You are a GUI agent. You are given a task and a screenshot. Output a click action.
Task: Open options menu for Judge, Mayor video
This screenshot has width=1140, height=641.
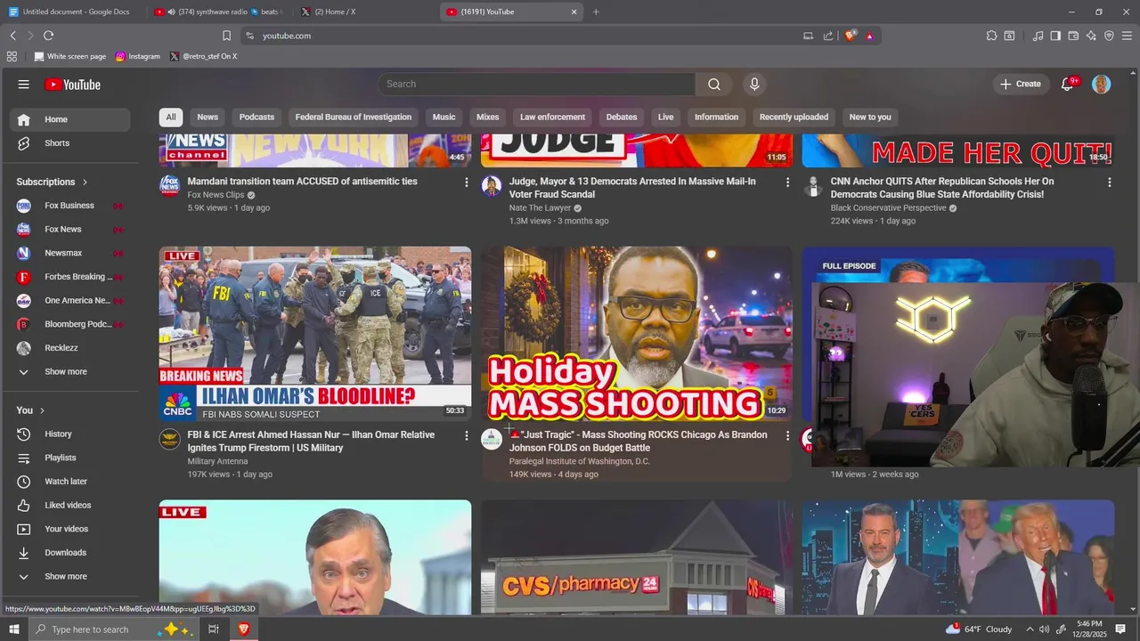pyautogui.click(x=787, y=183)
